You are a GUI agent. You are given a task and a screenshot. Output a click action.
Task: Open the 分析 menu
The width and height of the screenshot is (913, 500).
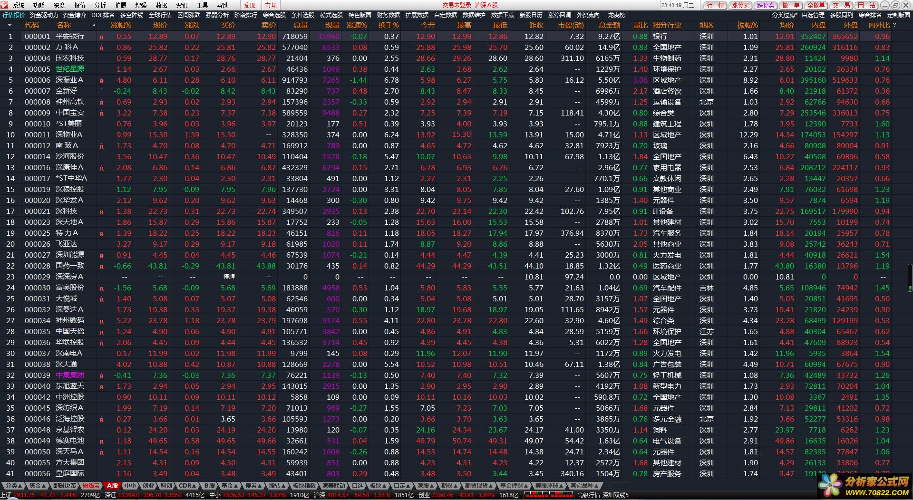pyautogui.click(x=100, y=5)
